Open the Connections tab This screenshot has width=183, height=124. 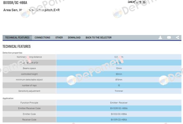coord(42,38)
